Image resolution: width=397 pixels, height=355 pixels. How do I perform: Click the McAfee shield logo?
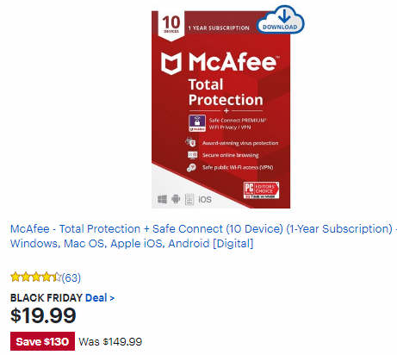[x=171, y=63]
